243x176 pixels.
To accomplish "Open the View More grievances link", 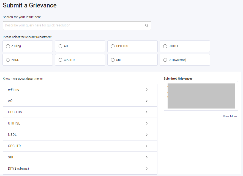I will point(230,117).
